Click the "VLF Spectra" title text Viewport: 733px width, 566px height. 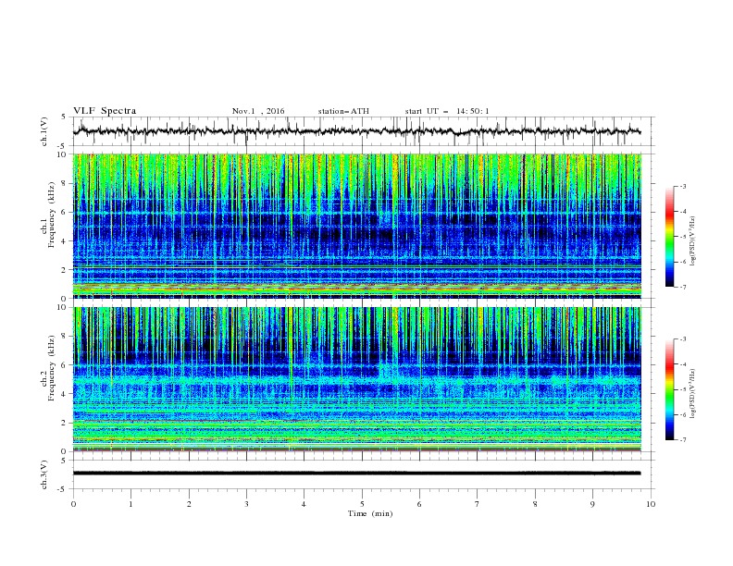[x=105, y=111]
